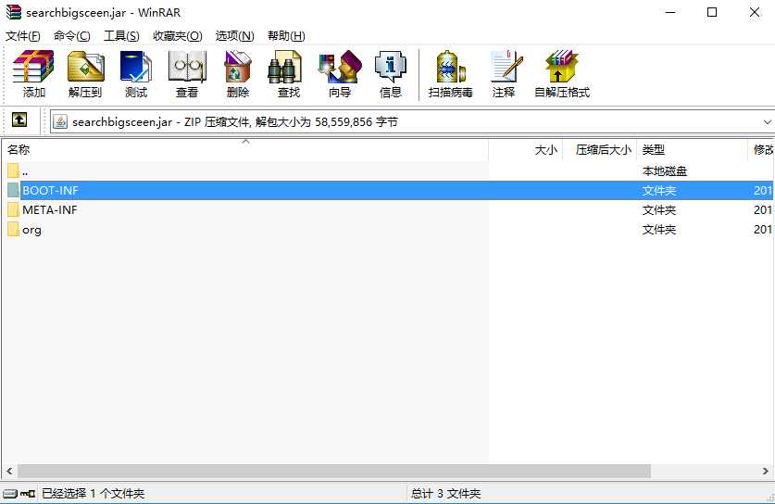Open the 选项(N) menu
The width and height of the screenshot is (775, 504).
[x=235, y=36]
